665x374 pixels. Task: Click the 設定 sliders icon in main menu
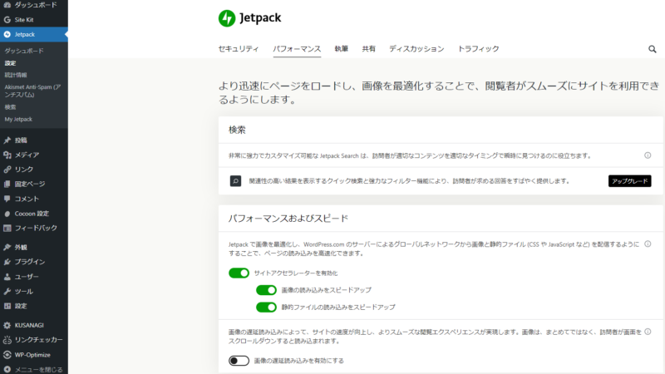tap(7, 306)
